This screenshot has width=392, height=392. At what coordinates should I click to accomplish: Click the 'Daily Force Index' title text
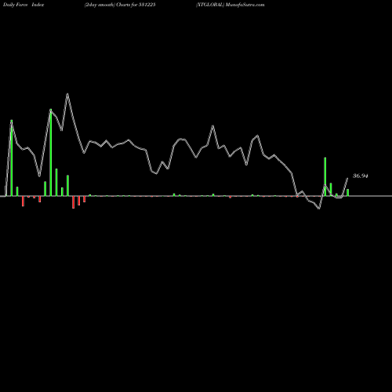tap(24, 5)
